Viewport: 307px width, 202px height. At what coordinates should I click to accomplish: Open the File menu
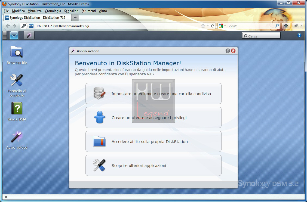pyautogui.click(x=6, y=11)
